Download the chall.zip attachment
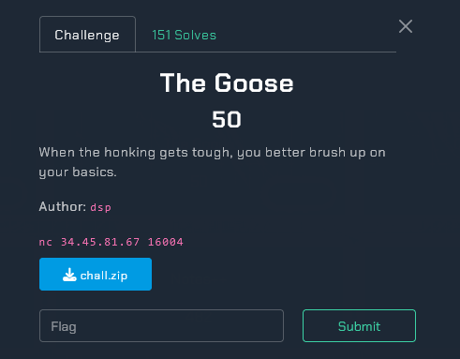Screen dimensions: 460x359 pos(96,274)
